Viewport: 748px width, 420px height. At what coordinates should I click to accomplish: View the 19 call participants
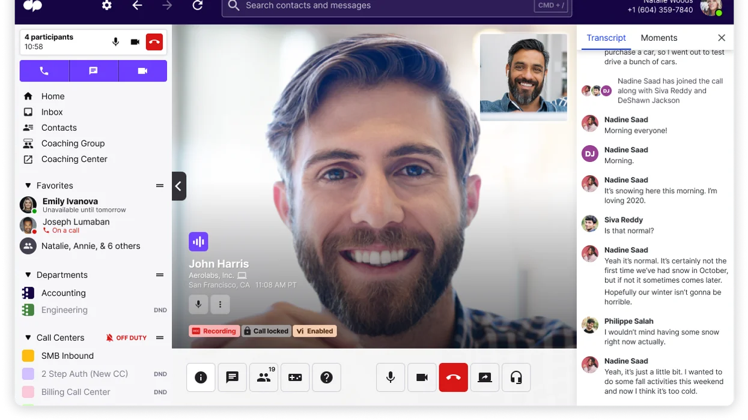click(263, 377)
